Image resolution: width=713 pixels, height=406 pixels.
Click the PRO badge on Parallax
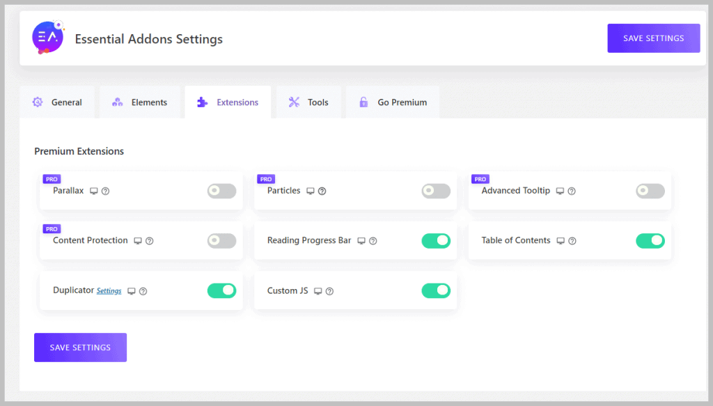tap(52, 179)
